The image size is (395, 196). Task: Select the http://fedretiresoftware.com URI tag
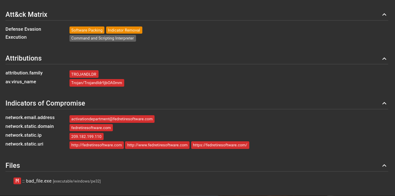[96, 145]
